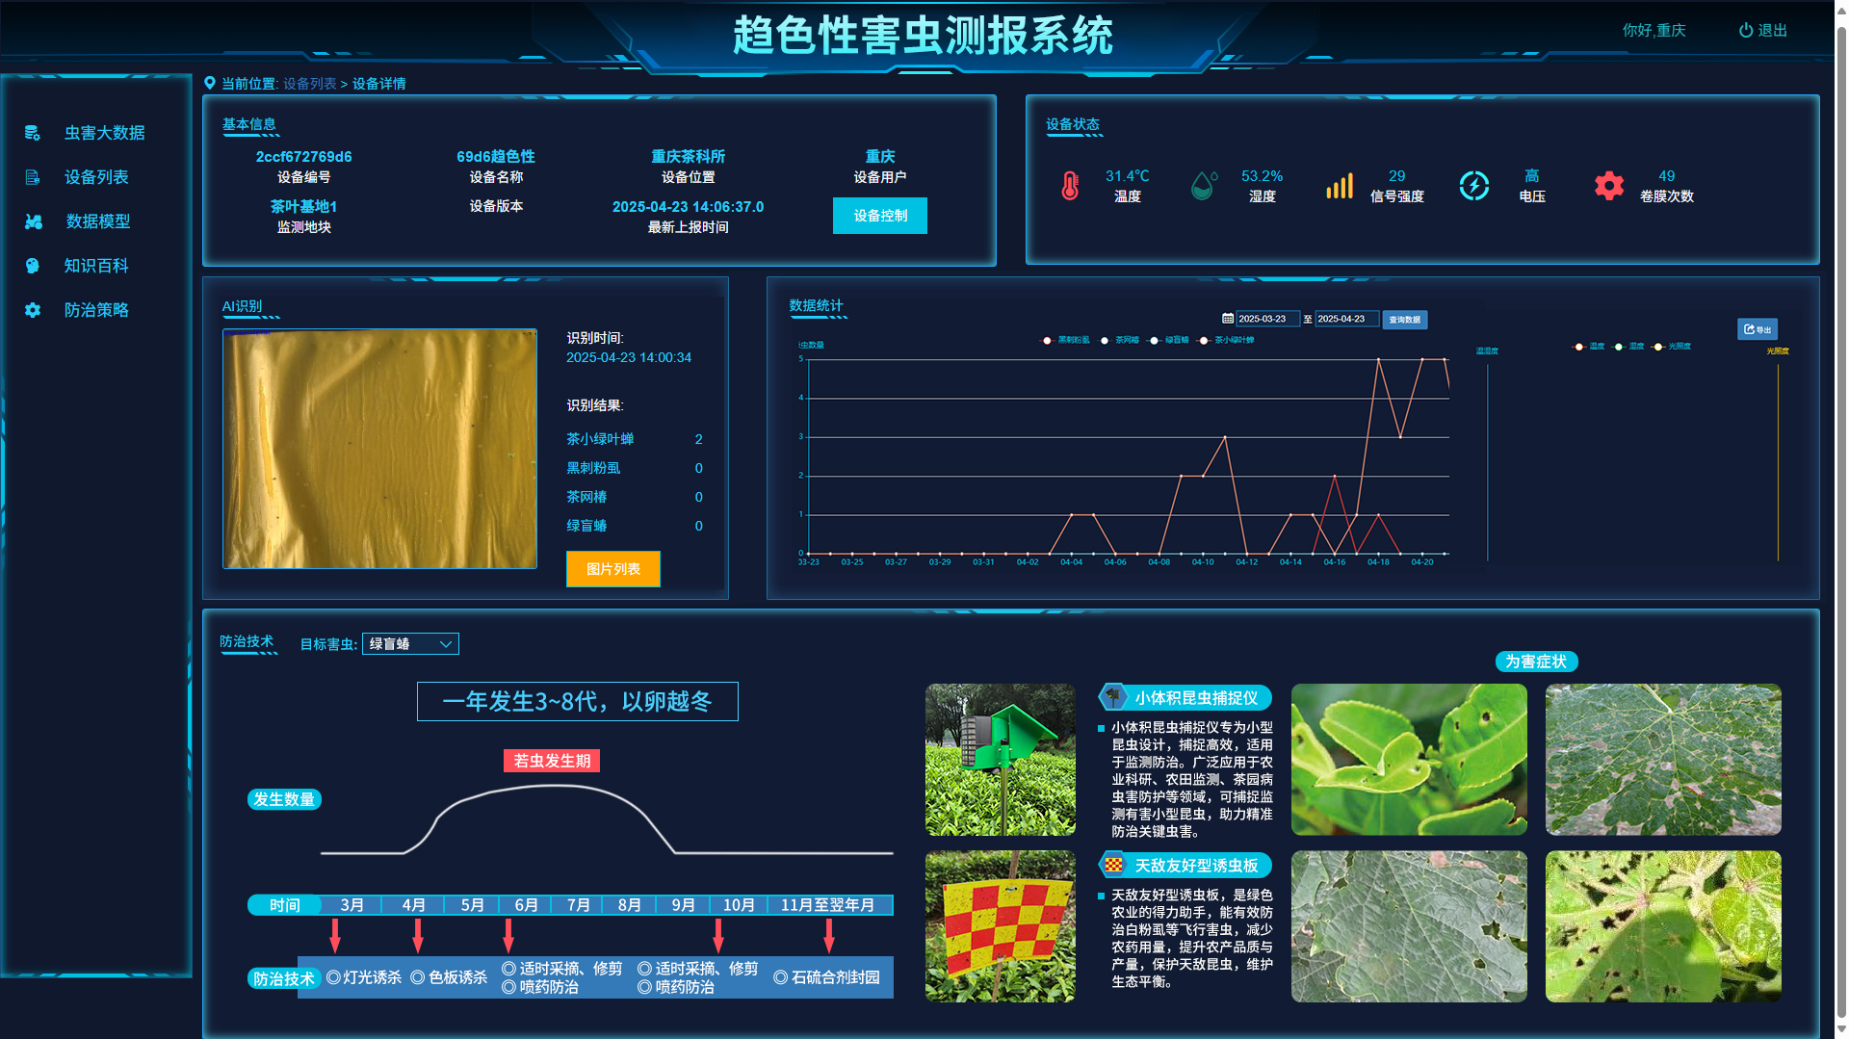1849x1039 pixels.
Task: Click the 数据模型 sidebar icon
Action: (33, 221)
